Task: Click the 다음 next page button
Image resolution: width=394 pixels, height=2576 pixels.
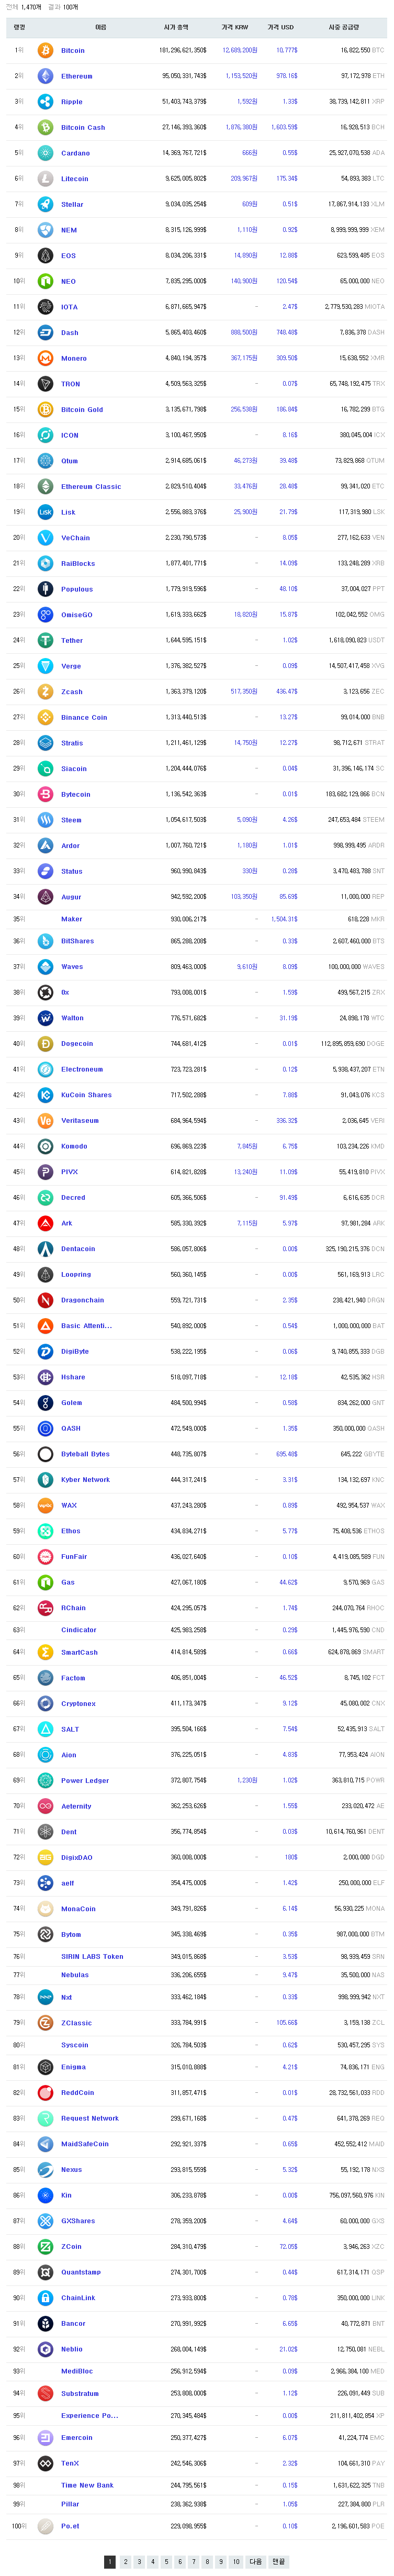Action: pyautogui.click(x=255, y=2562)
